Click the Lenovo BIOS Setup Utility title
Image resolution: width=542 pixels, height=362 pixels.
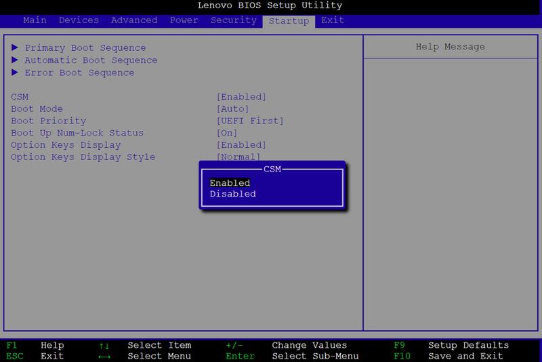[x=270, y=5]
